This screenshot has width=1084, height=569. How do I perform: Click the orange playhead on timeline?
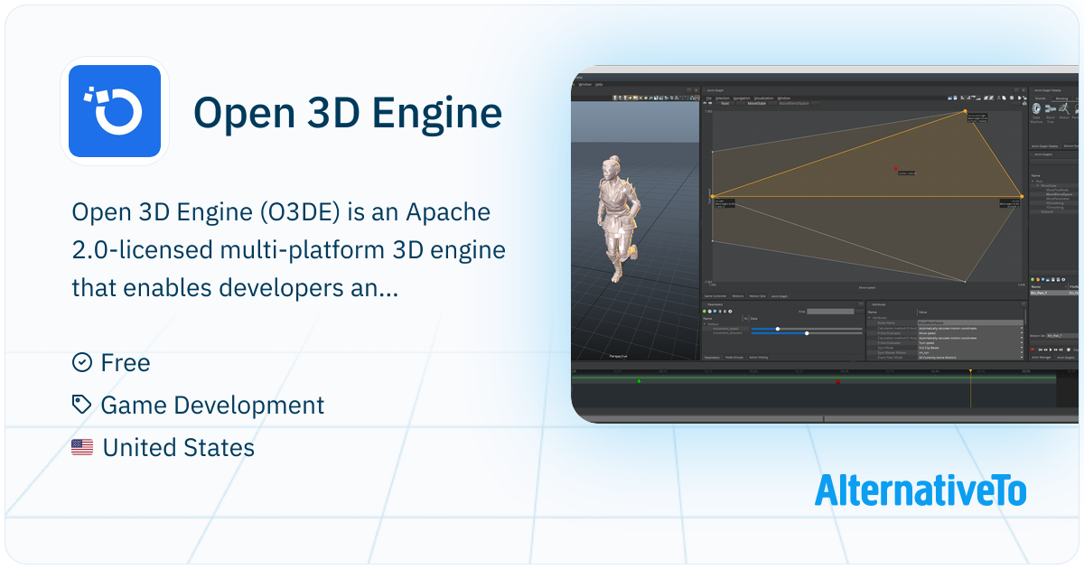tap(971, 371)
